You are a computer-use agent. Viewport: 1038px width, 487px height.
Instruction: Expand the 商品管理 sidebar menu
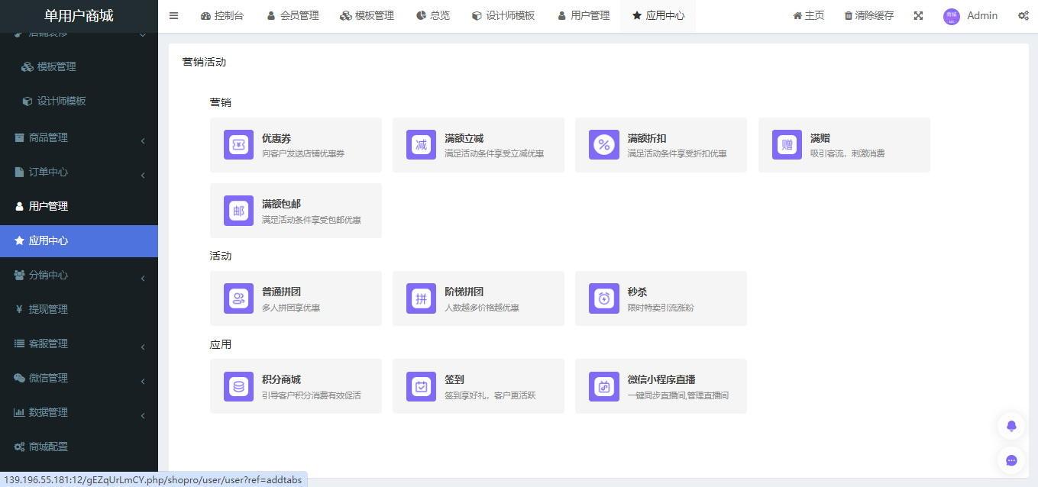(79, 138)
